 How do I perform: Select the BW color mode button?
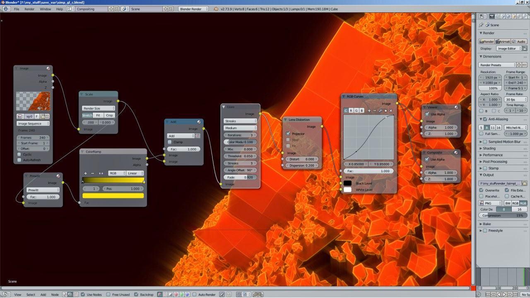pyautogui.click(x=507, y=203)
